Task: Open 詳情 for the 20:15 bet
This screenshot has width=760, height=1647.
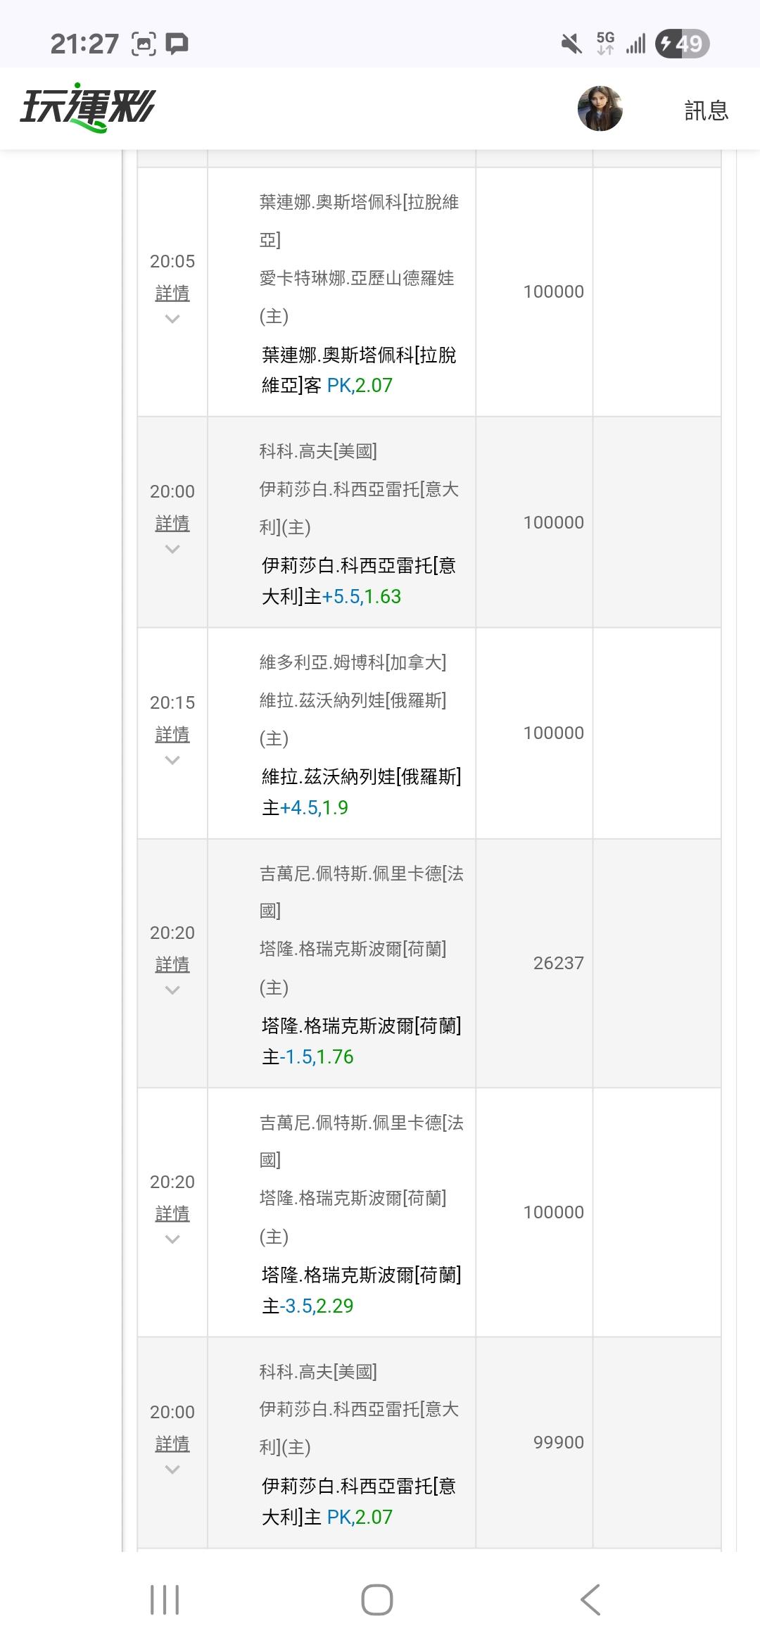Action: pos(172,734)
